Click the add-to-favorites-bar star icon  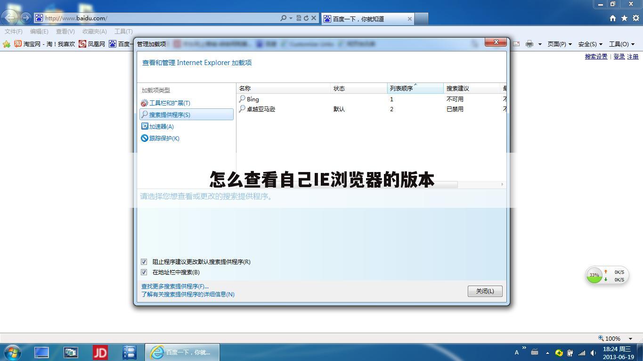click(x=7, y=44)
